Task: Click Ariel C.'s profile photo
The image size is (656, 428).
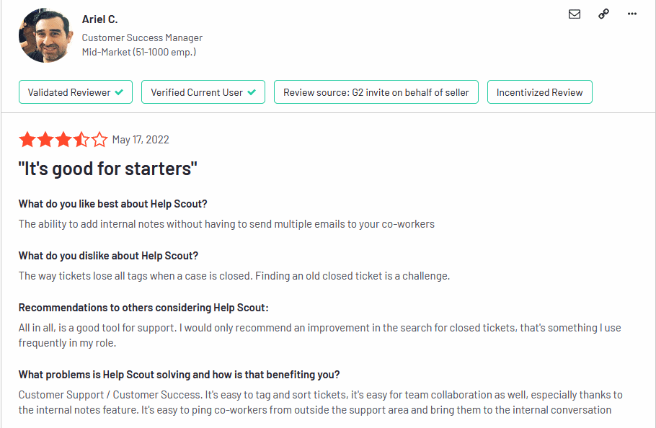Action: (x=45, y=35)
